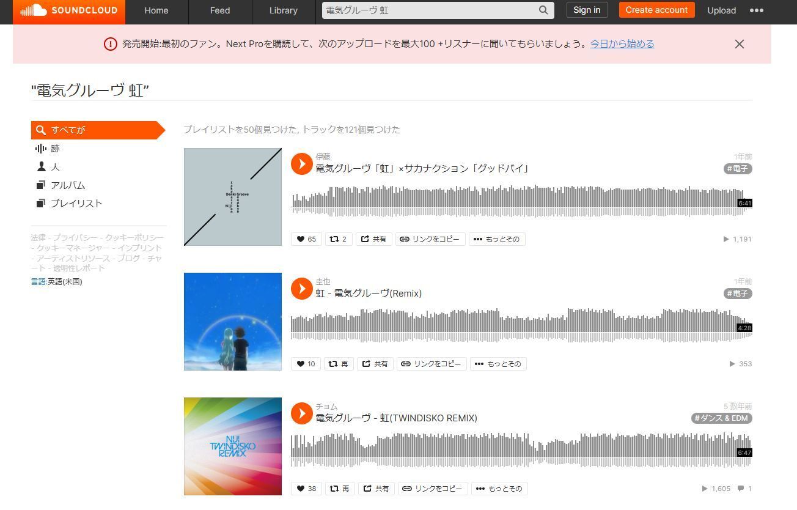Repost the first track showing 2 reposts
Screen dimensions: 797x510
pos(338,239)
